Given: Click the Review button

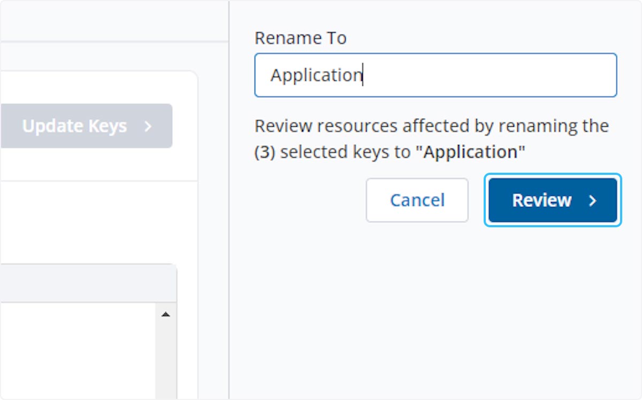Looking at the screenshot, I should [x=541, y=201].
